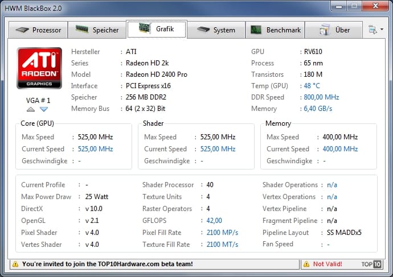Select next VGA with down arrow
Screen dimensions: 393x277
point(44,109)
